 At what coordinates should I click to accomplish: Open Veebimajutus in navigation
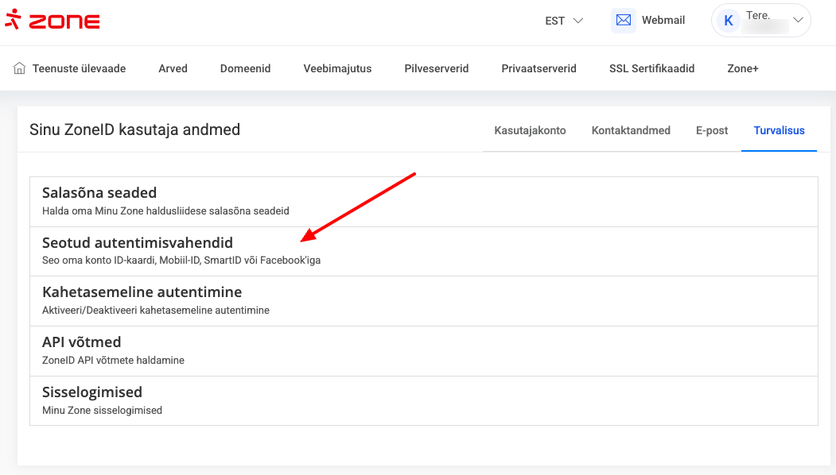(x=337, y=68)
